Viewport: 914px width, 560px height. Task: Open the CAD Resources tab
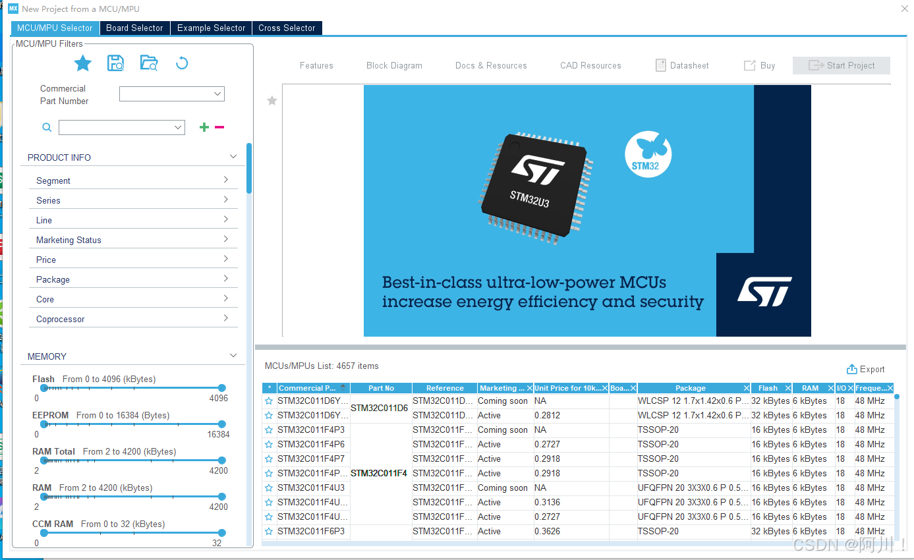tap(590, 65)
